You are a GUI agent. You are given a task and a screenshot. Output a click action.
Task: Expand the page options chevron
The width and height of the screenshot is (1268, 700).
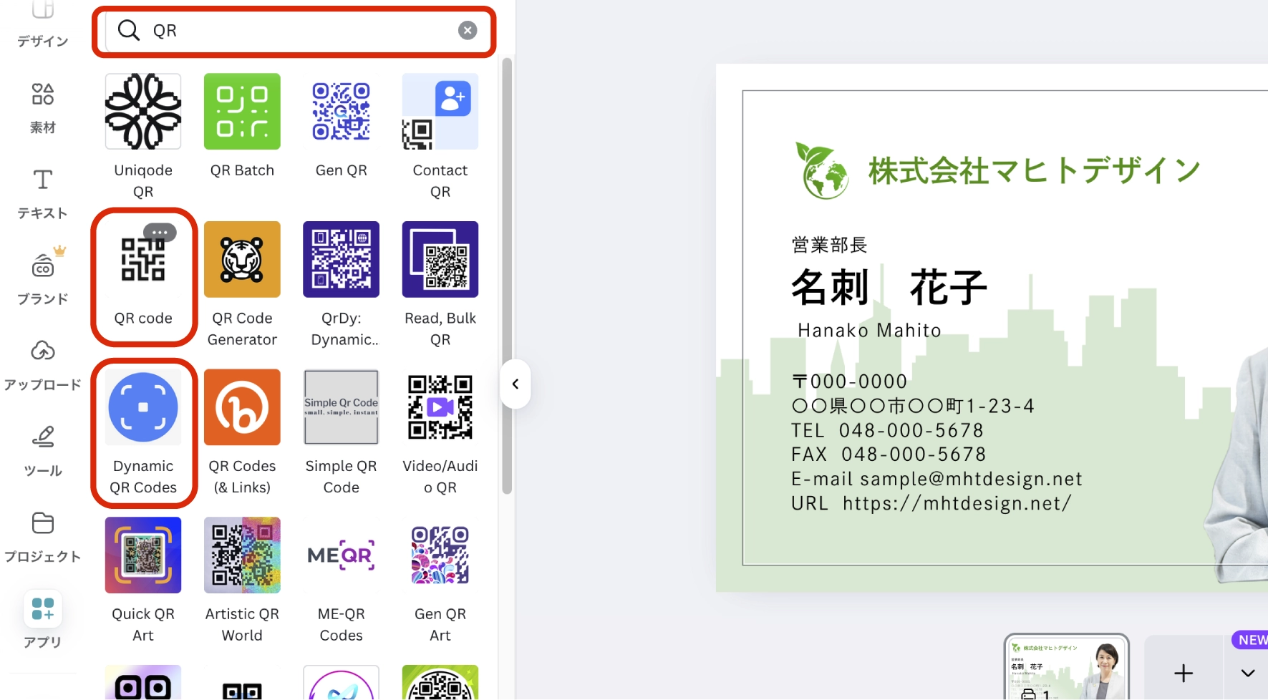(x=1248, y=673)
